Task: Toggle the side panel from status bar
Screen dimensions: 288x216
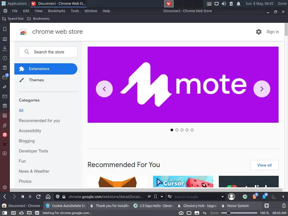Action: click(x=4, y=213)
